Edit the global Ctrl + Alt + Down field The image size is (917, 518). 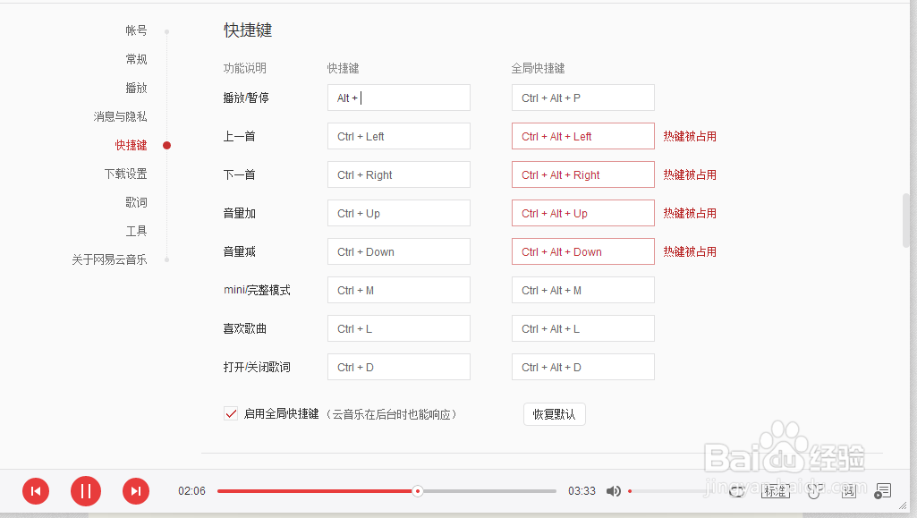click(583, 252)
